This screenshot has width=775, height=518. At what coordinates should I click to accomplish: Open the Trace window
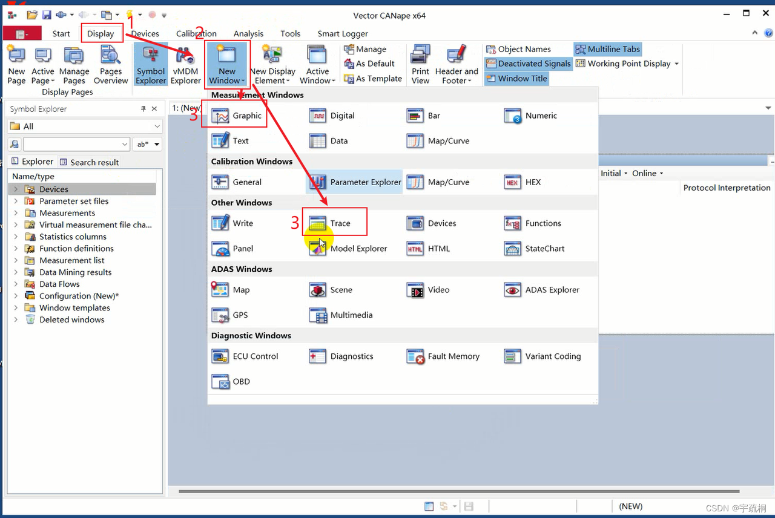pos(330,223)
